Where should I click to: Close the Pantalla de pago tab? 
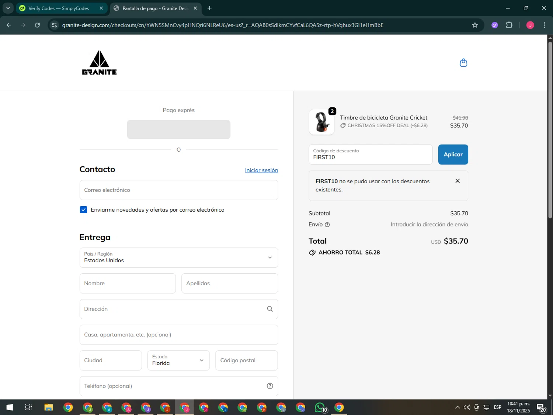coord(195,8)
